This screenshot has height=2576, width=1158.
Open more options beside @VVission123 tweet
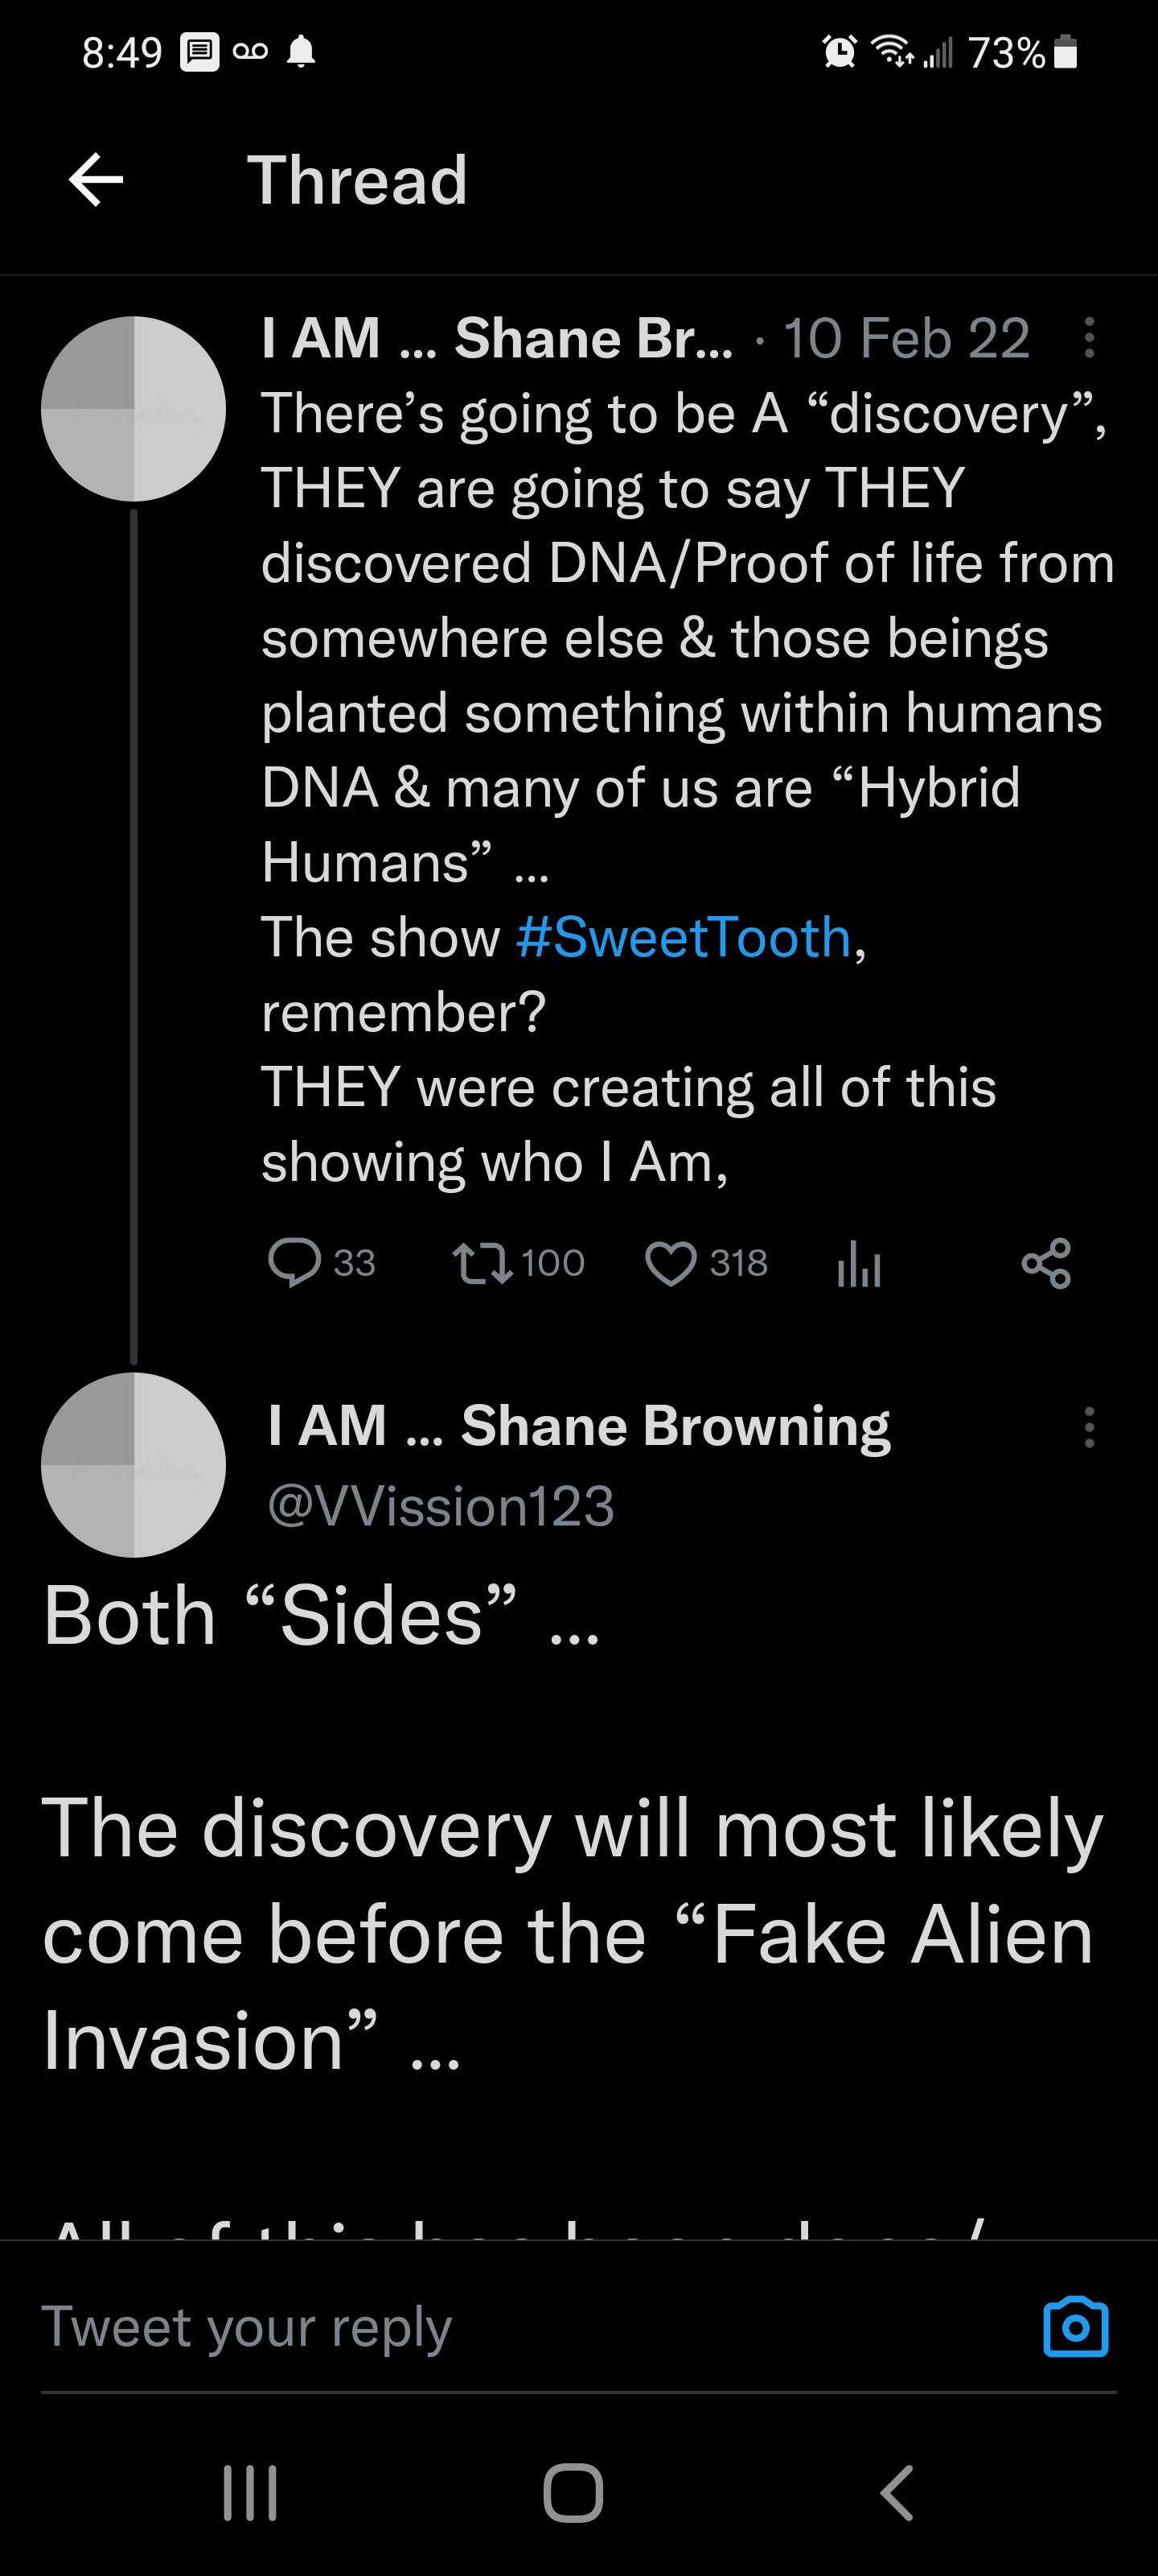click(x=1089, y=1427)
